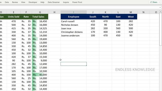162x91 pixels.
Task: Click the Total Sales header cell
Action: [40, 17]
